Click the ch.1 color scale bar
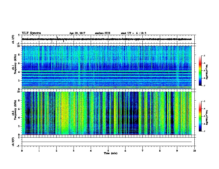The image size is (219, 169). point(200,71)
